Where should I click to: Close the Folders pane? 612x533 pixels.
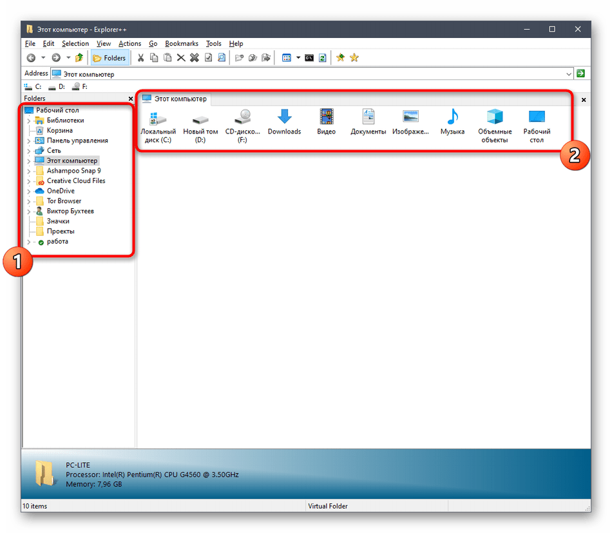point(131,99)
